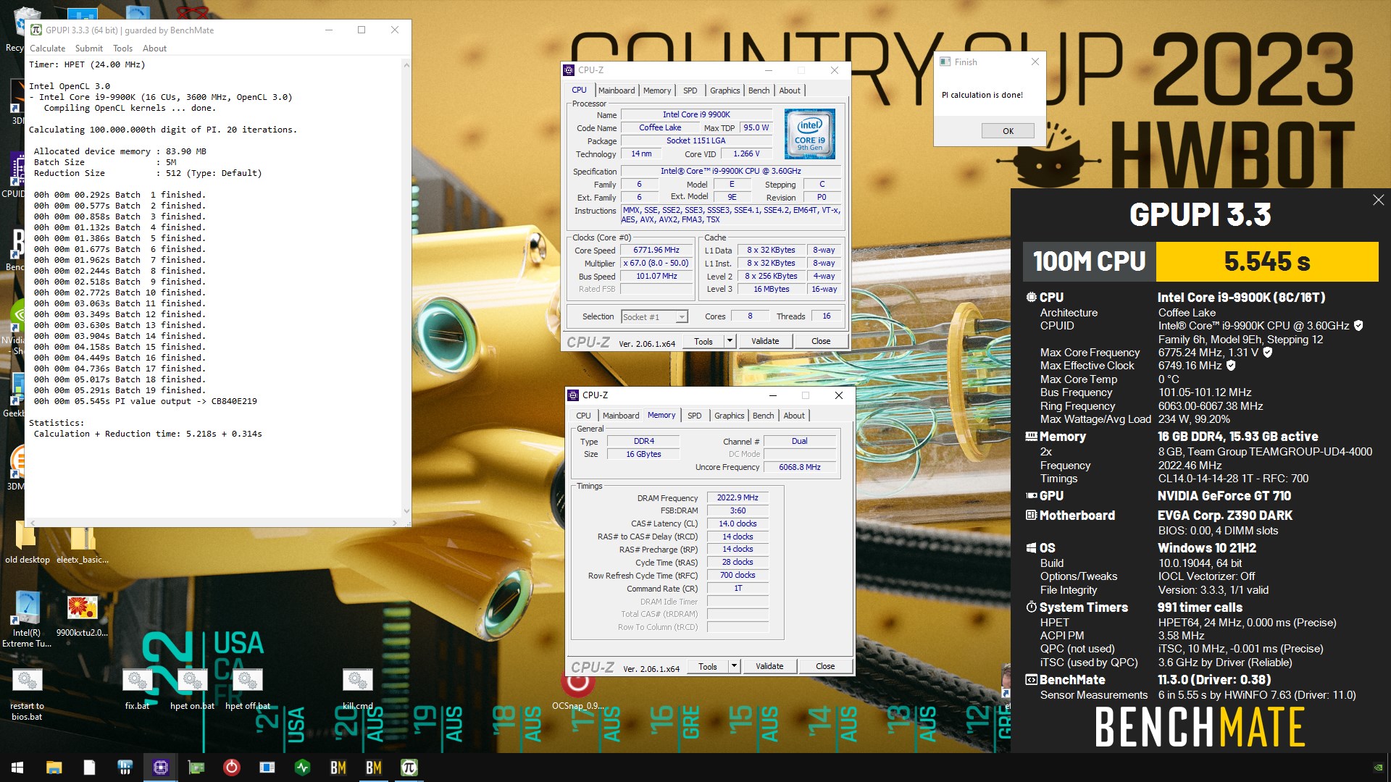Screen dimensions: 1391x782
Task: Run the 'hpet on.bat' desktop file
Action: point(192,689)
